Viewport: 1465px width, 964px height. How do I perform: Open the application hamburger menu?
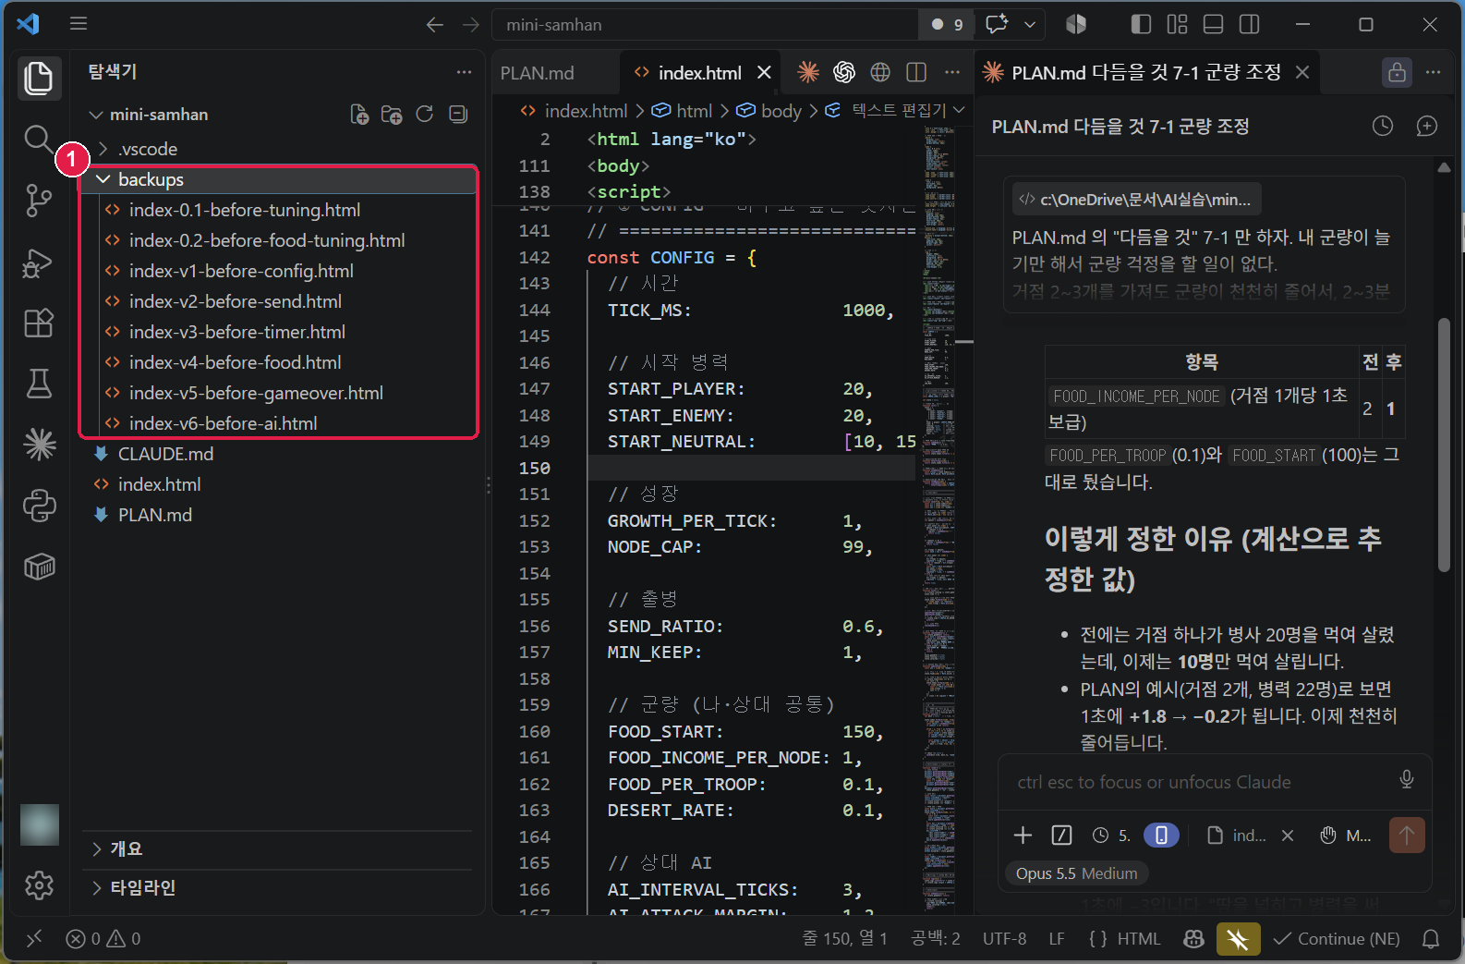[x=79, y=24]
